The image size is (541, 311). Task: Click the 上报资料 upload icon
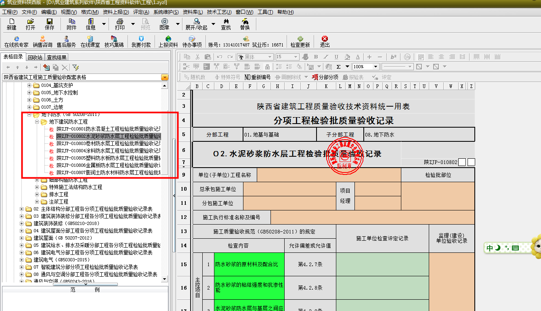coord(168,42)
